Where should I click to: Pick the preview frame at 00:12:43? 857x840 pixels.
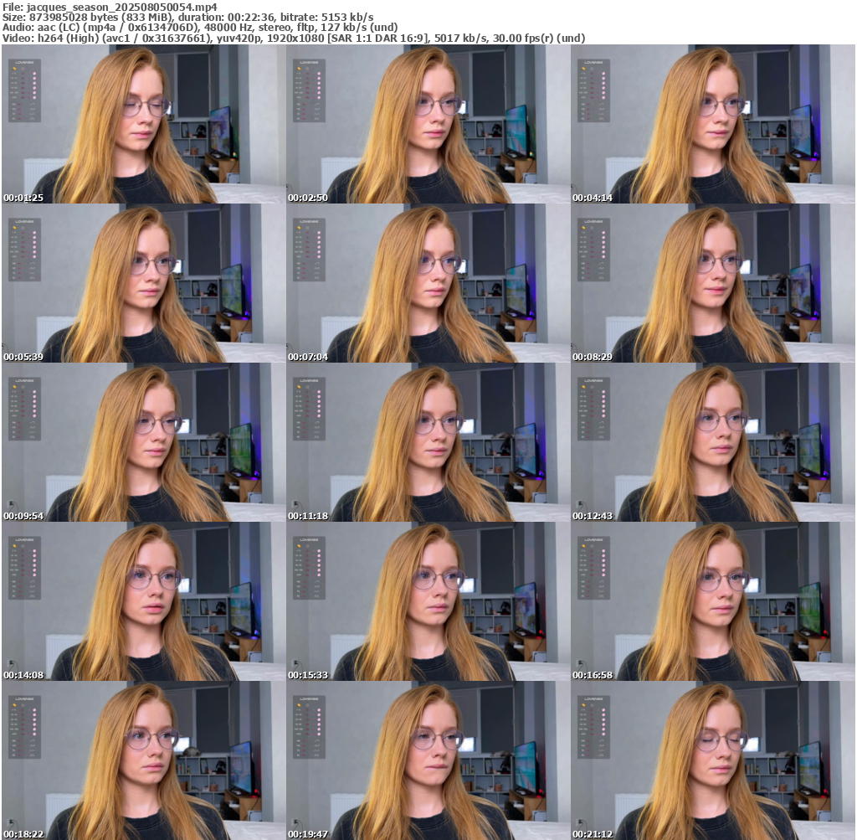coord(713,442)
